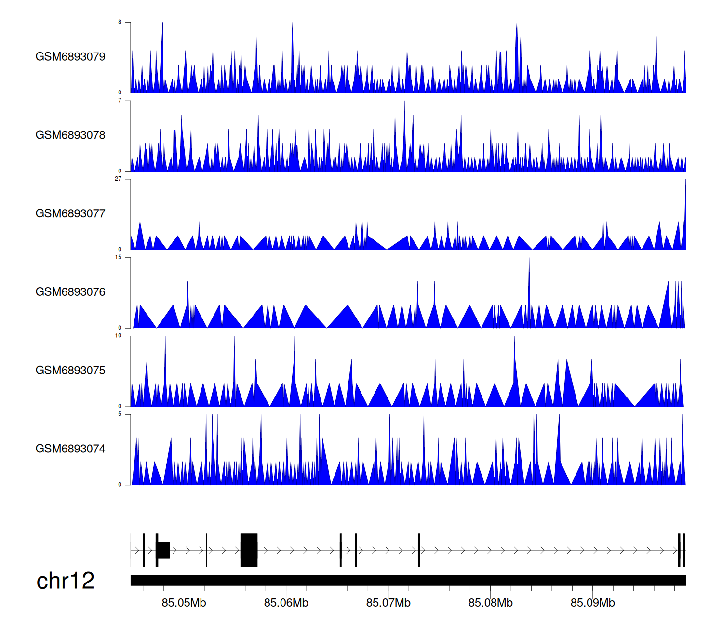Click the y-axis maximum value 27
This screenshot has height=636, width=723.
click(118, 179)
